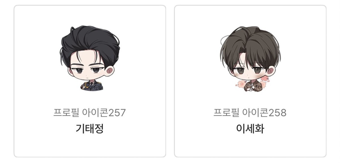
Task: Select the 프로필 아이콘257 caption text
Action: [x=90, y=113]
